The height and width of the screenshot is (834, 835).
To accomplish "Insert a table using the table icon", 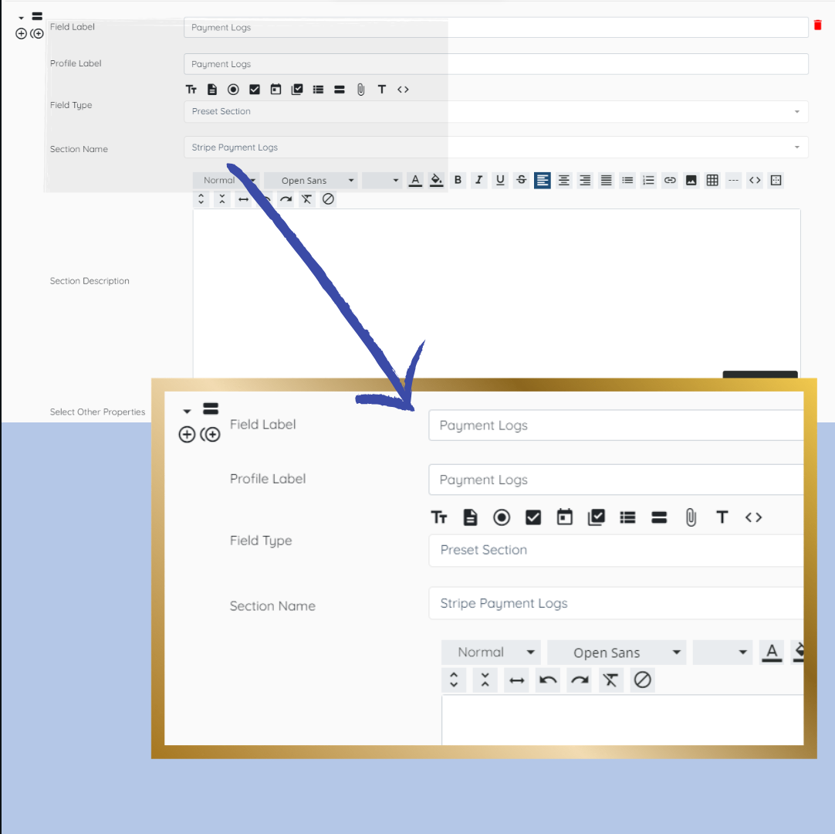I will coord(712,180).
